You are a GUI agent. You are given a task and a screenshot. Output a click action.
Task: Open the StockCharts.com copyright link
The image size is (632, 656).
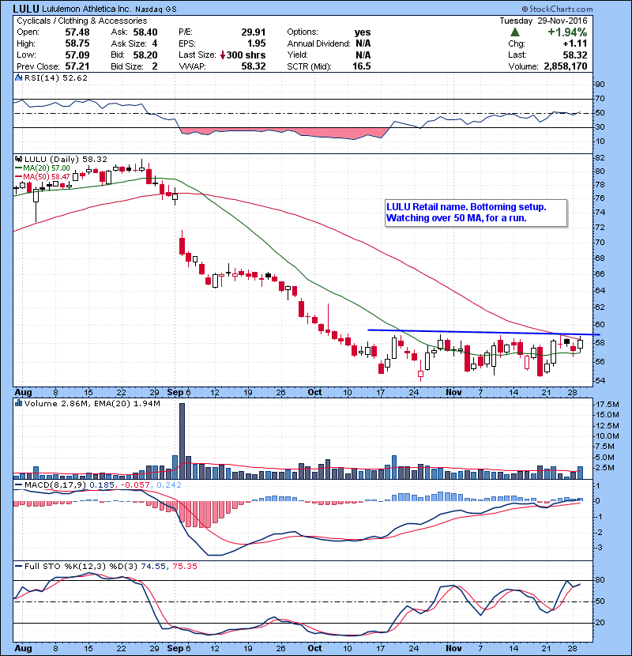tap(557, 9)
